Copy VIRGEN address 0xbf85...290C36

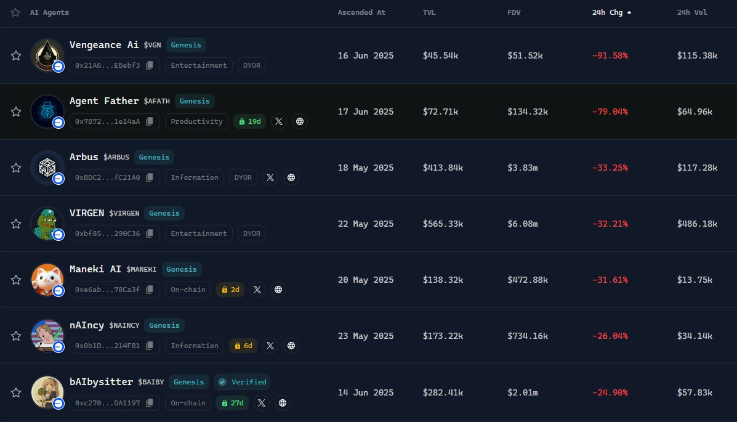(150, 233)
